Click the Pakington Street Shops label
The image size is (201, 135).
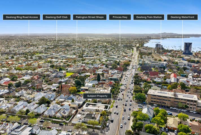(x=89, y=17)
